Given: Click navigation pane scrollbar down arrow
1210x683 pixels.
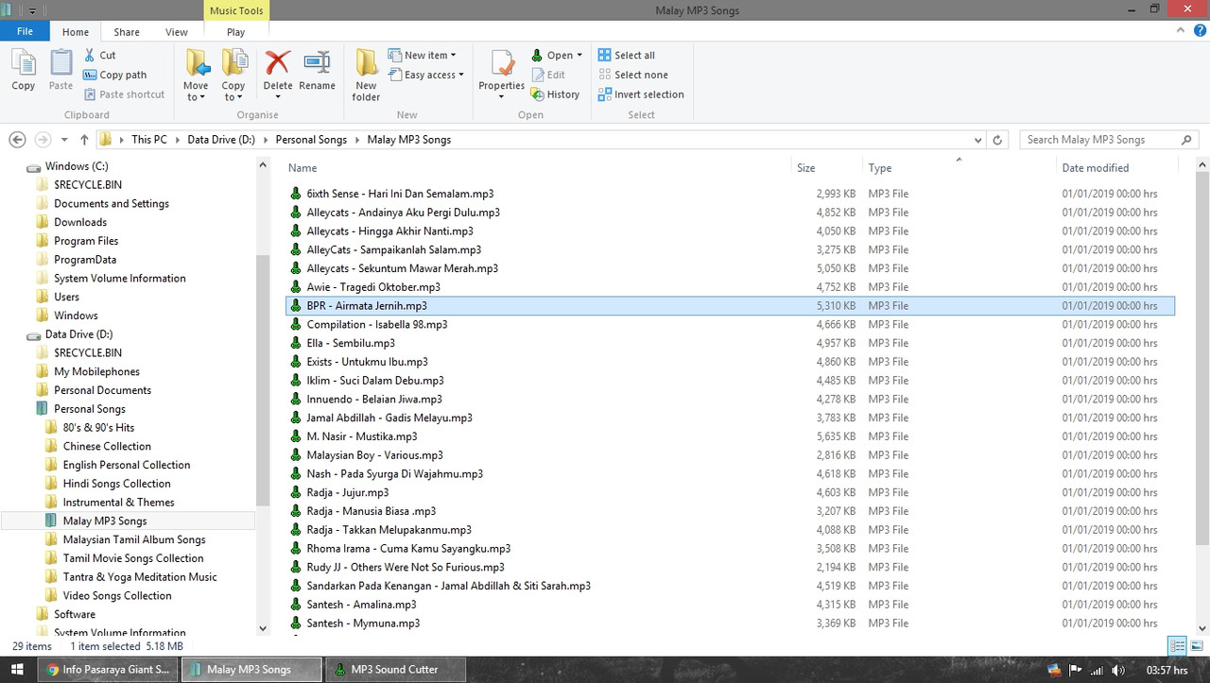Looking at the screenshot, I should (x=263, y=627).
